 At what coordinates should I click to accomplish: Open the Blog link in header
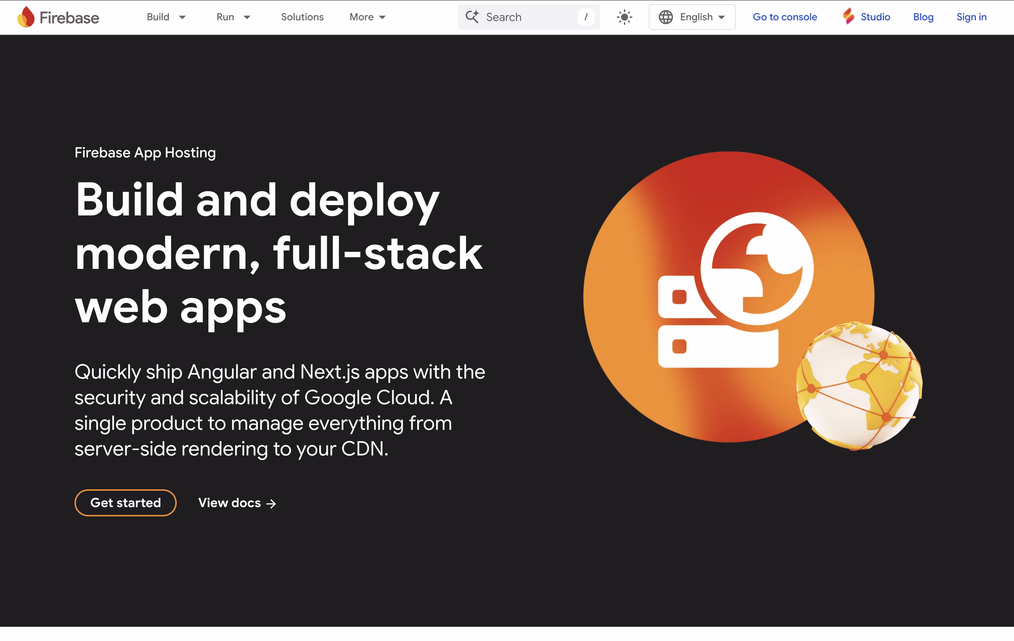point(923,17)
